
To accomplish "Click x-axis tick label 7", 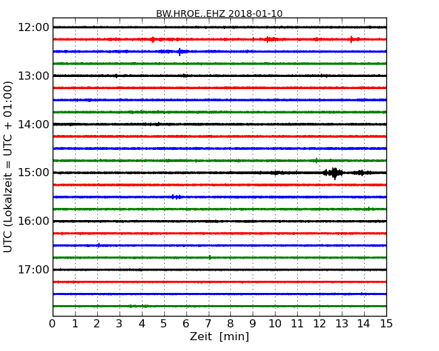I will [208, 324].
